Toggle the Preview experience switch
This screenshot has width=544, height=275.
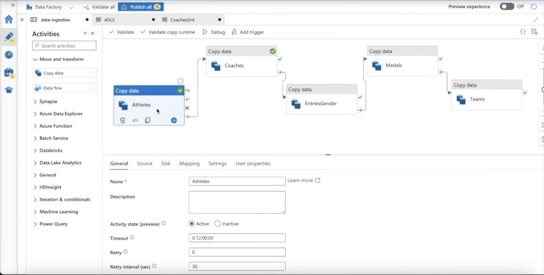point(507,6)
